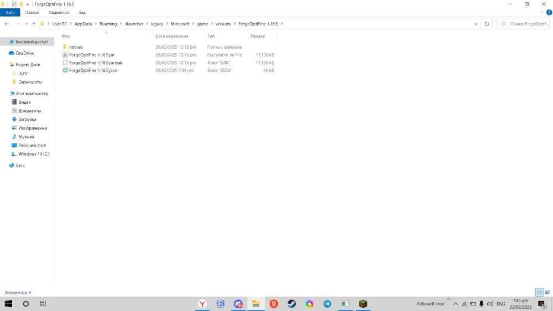553x311 pixels.
Task: Click the JSON file's icon
Action: 65,70
